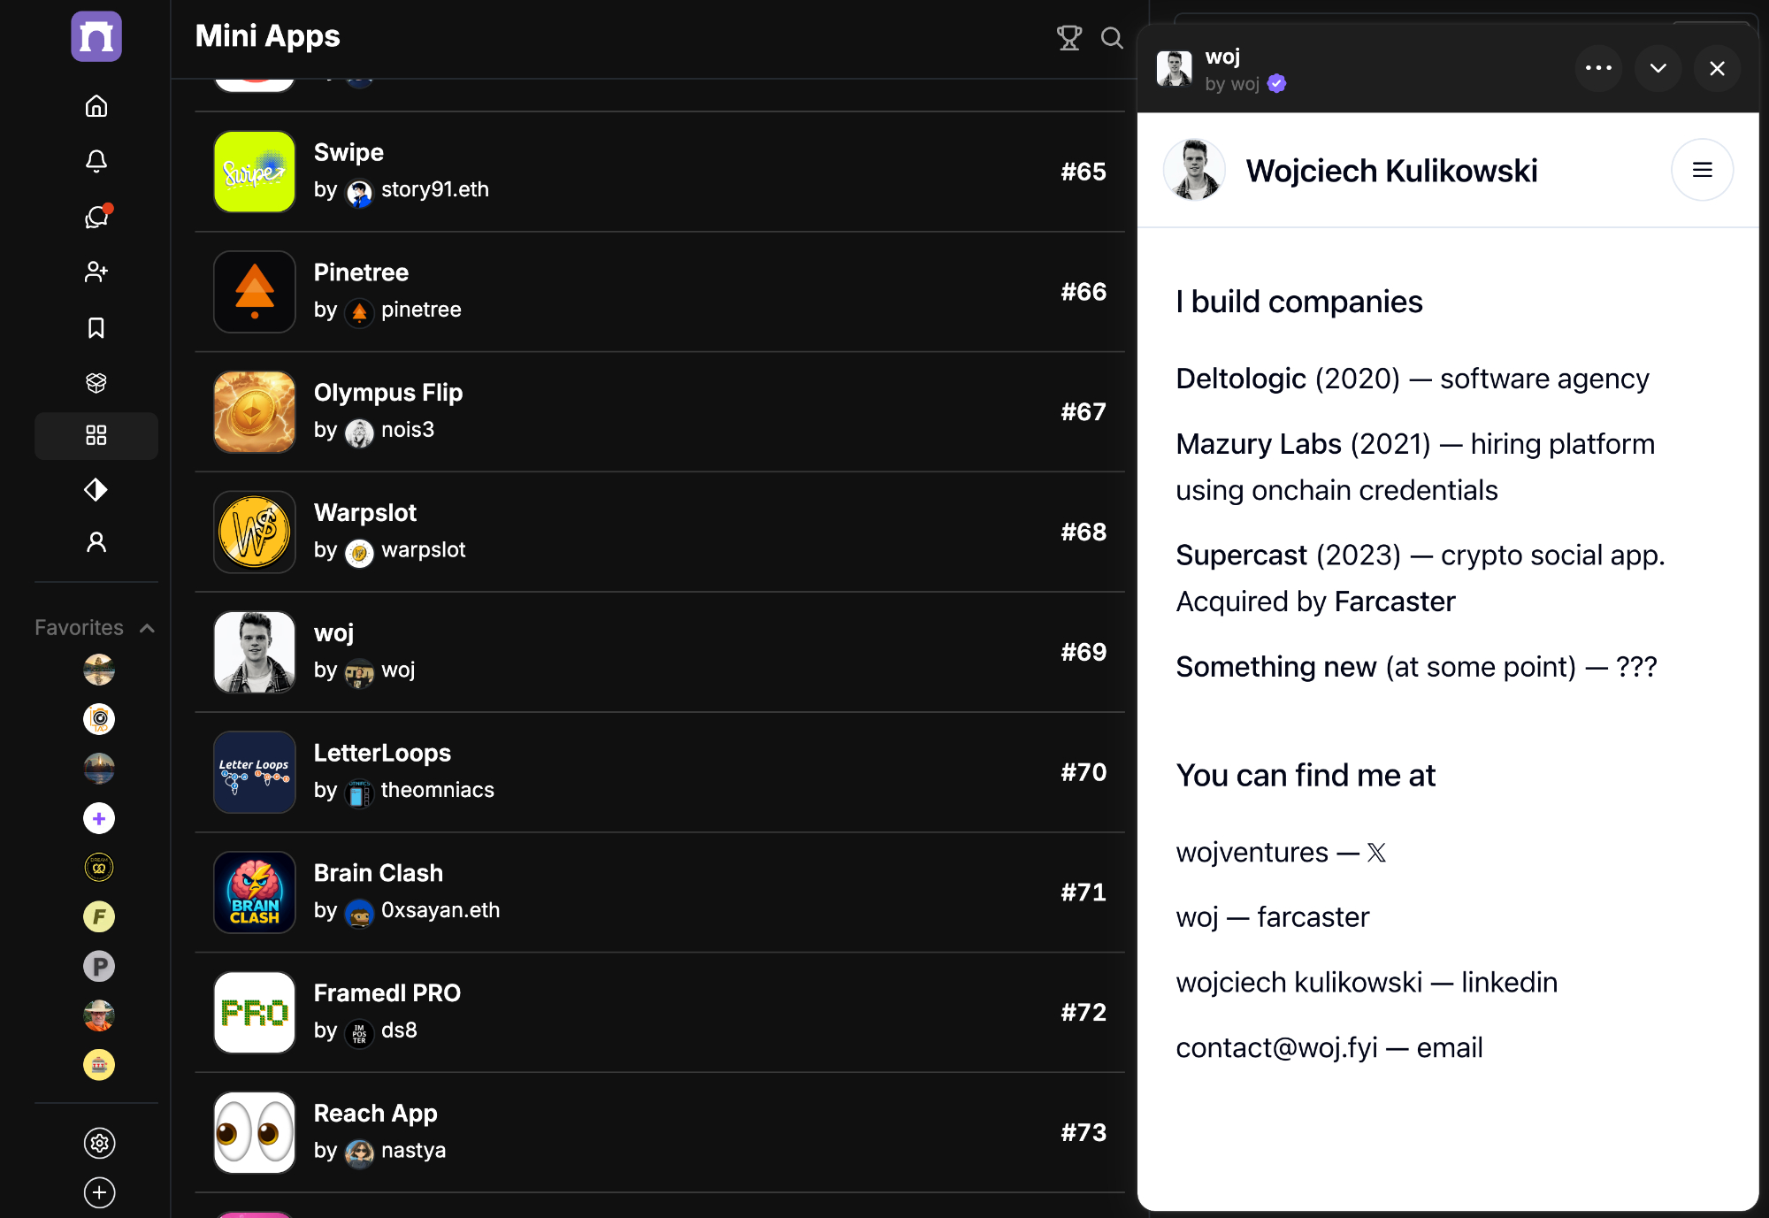Image resolution: width=1769 pixels, height=1218 pixels.
Task: Collapse the Favorites section
Action: [148, 628]
